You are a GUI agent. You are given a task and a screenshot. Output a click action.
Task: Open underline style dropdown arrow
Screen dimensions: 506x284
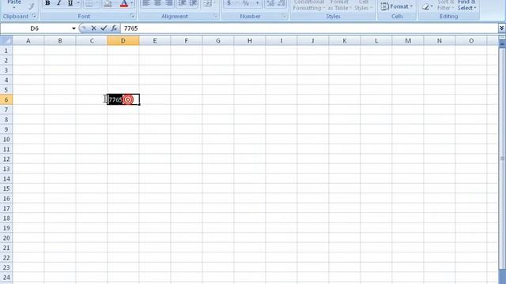78,3
